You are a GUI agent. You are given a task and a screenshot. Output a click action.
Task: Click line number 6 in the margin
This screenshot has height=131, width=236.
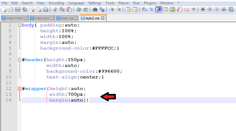coord(10,54)
